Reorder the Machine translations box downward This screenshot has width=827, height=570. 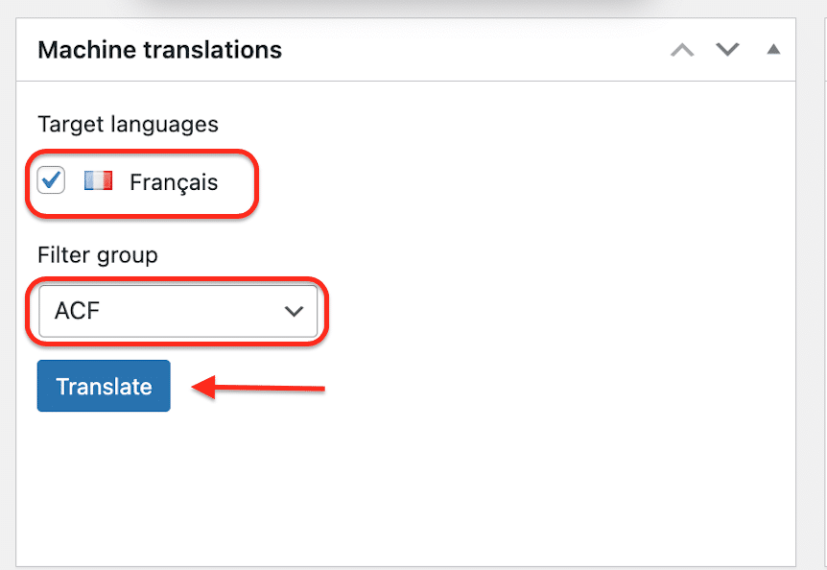click(728, 49)
